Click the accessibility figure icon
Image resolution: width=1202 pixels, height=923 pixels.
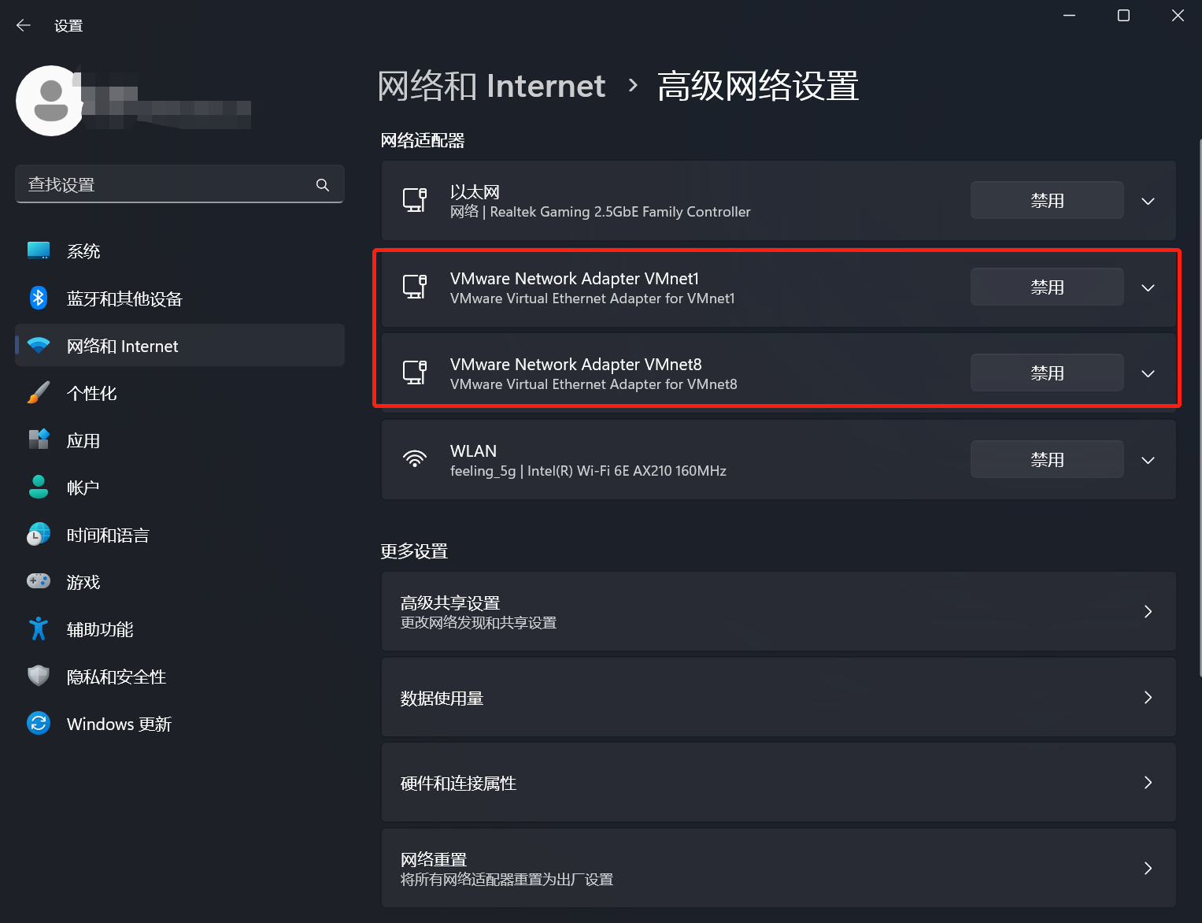pyautogui.click(x=39, y=629)
